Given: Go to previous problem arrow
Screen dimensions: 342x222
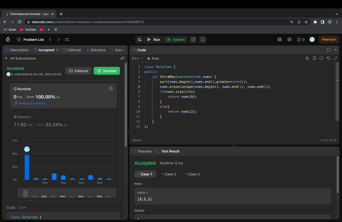Looking at the screenshot, I should [x=50, y=40].
